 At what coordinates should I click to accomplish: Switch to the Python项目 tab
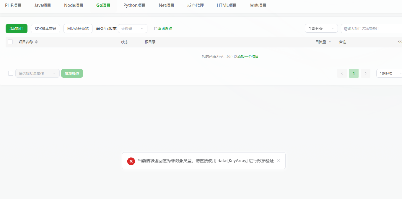[x=134, y=5]
